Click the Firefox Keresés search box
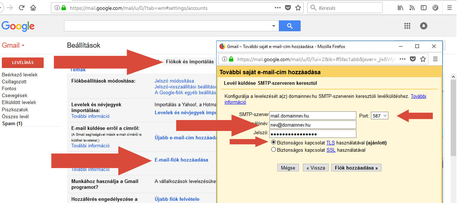This screenshot has width=459, height=203. [345, 8]
